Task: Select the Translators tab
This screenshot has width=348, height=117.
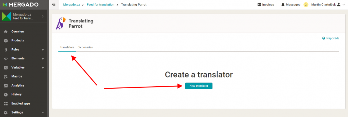Action: 67,47
